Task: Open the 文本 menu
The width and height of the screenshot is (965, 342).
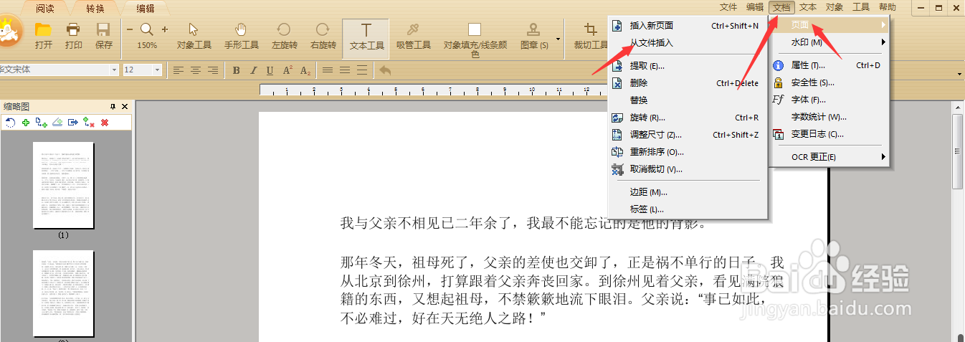Action: point(808,7)
